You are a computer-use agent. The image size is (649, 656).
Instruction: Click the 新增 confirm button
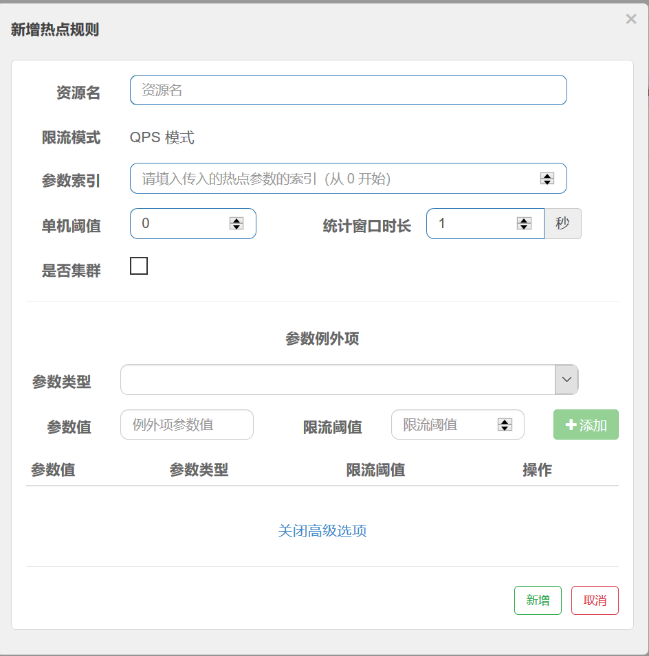[538, 600]
